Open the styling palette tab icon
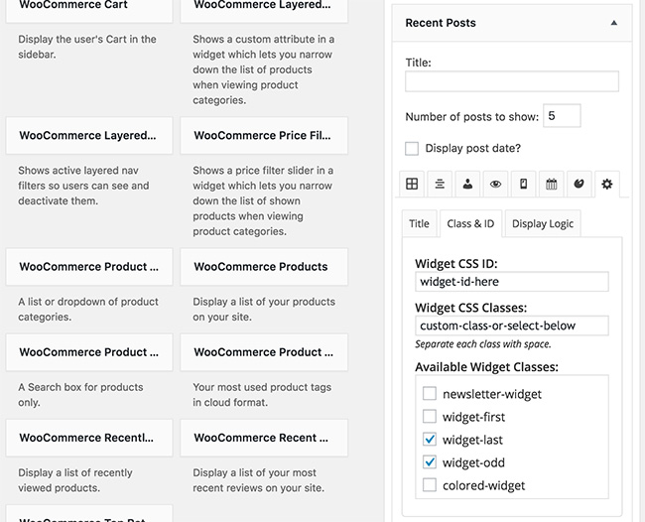Viewport: 645px width, 522px height. (x=580, y=184)
